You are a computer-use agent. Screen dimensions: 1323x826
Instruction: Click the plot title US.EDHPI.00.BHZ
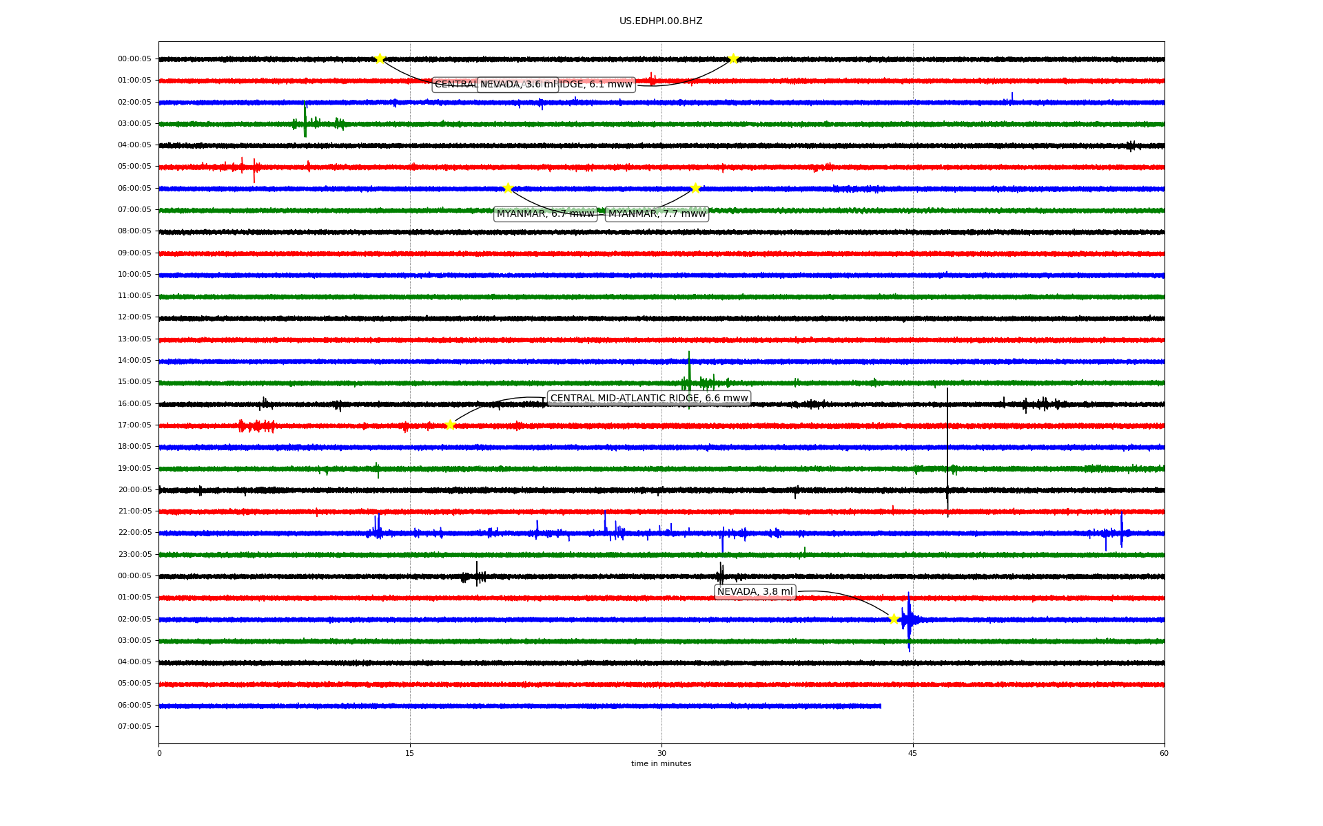(x=660, y=21)
